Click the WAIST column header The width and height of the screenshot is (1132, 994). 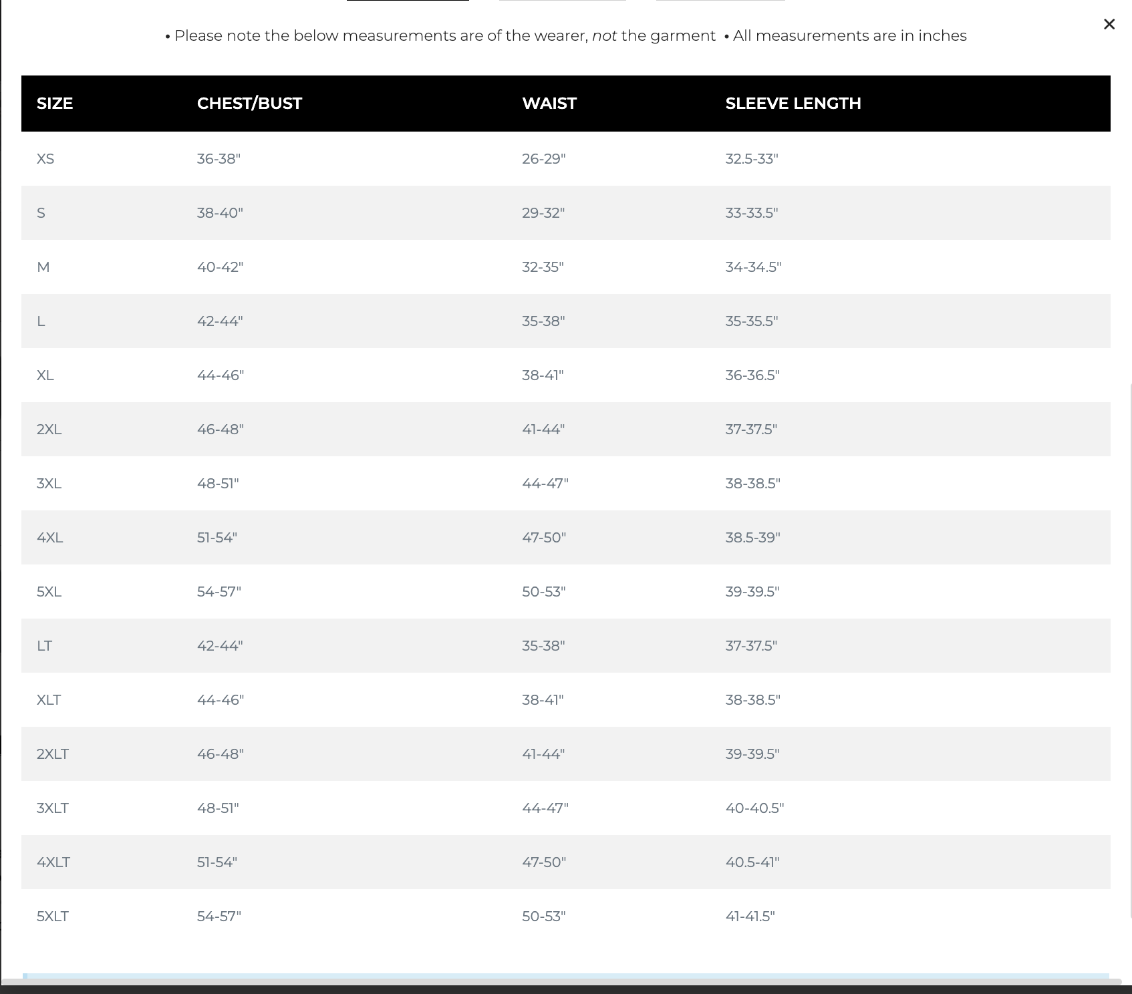[x=549, y=104]
